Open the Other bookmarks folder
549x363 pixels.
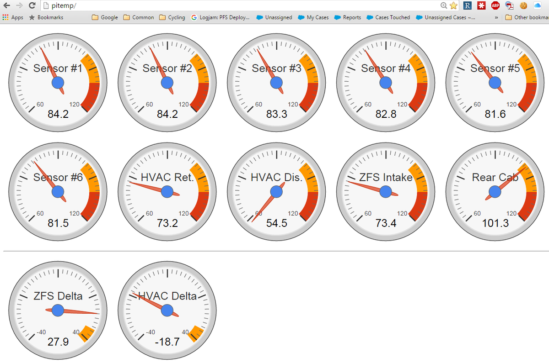coord(528,17)
